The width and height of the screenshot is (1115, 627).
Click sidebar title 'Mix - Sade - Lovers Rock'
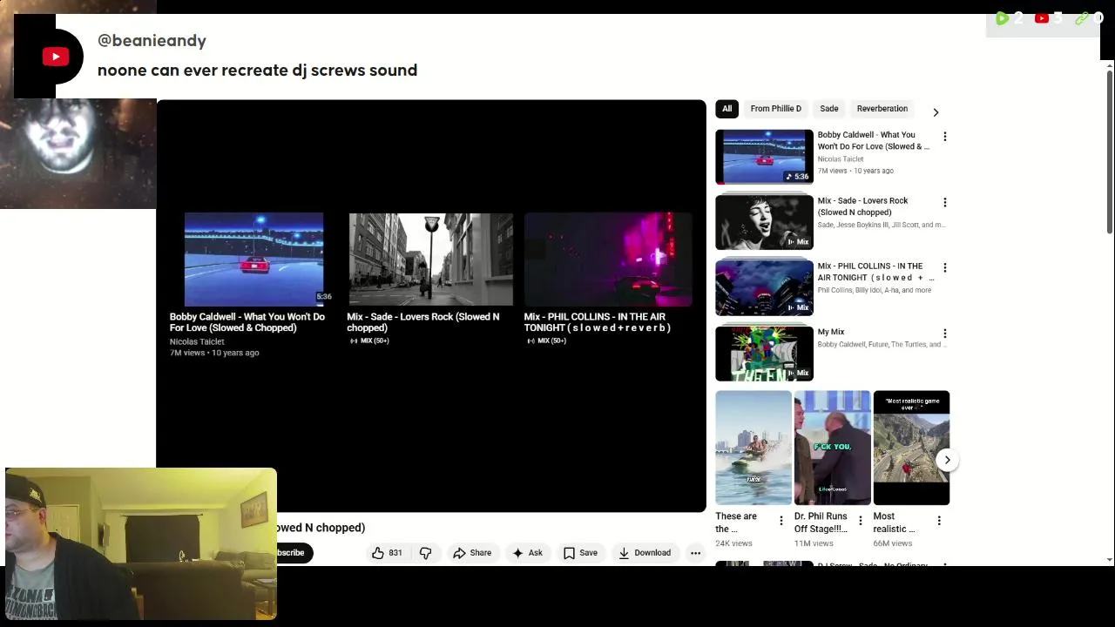[x=862, y=206]
